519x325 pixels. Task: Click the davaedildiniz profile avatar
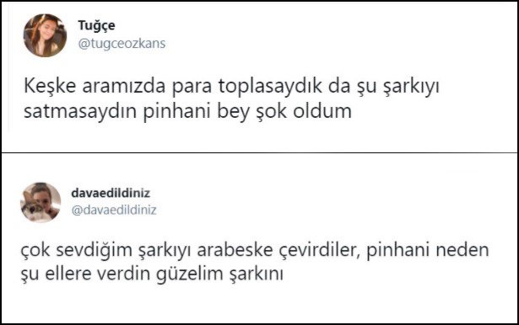41,202
